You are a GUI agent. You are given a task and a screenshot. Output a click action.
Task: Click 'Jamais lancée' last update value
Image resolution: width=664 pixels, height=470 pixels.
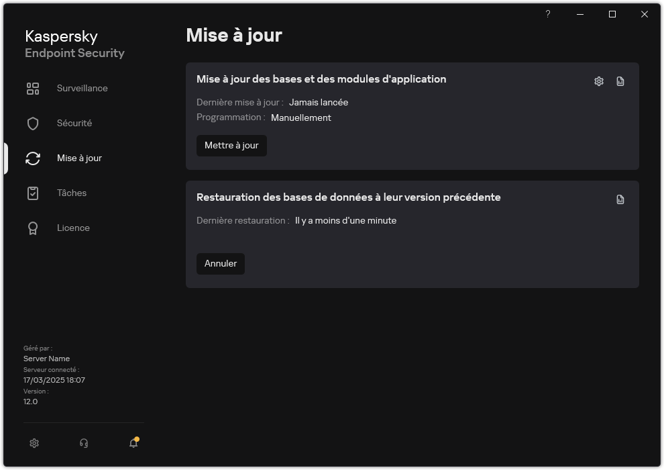319,103
